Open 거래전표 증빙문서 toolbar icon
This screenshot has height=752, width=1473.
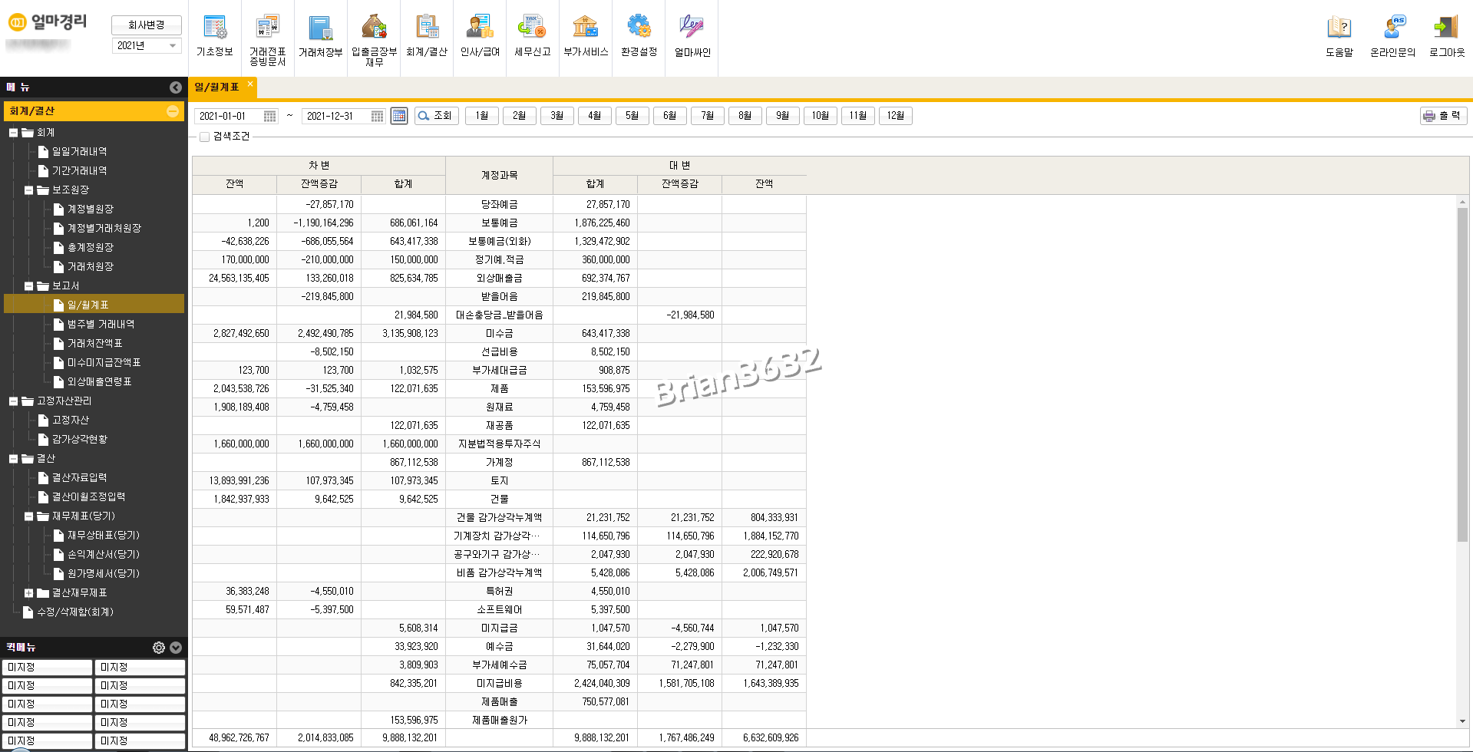(268, 40)
